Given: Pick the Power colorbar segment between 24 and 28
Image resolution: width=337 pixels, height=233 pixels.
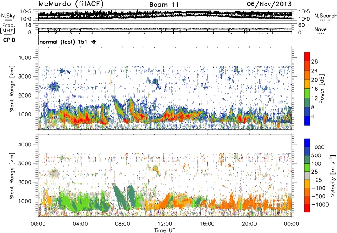Looking at the screenshot, I should coord(307,66).
